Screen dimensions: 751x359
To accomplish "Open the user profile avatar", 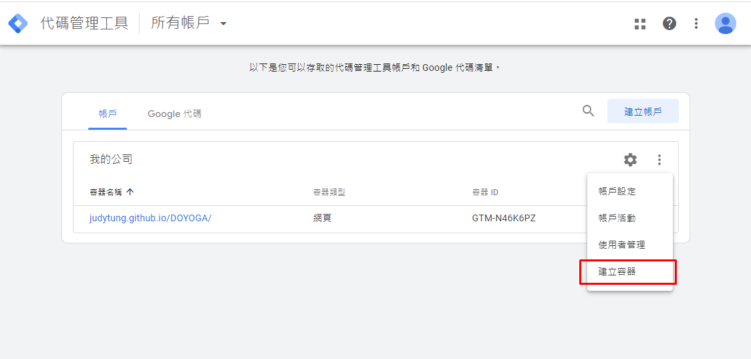I will click(725, 23).
